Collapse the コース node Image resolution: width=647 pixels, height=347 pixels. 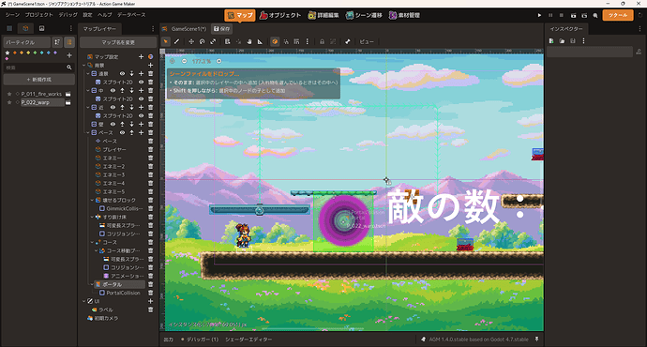[x=92, y=242]
